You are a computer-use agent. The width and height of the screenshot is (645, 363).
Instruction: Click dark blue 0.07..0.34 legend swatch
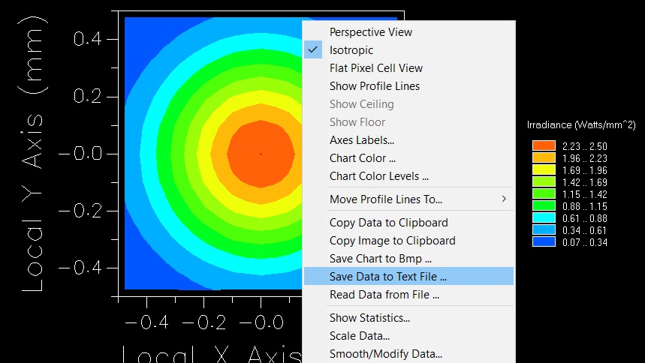click(x=544, y=241)
